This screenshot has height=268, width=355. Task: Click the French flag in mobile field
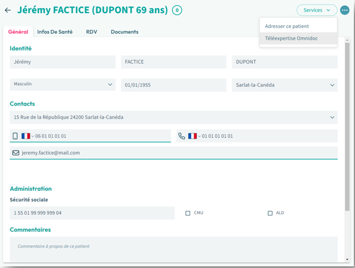(x=26, y=136)
